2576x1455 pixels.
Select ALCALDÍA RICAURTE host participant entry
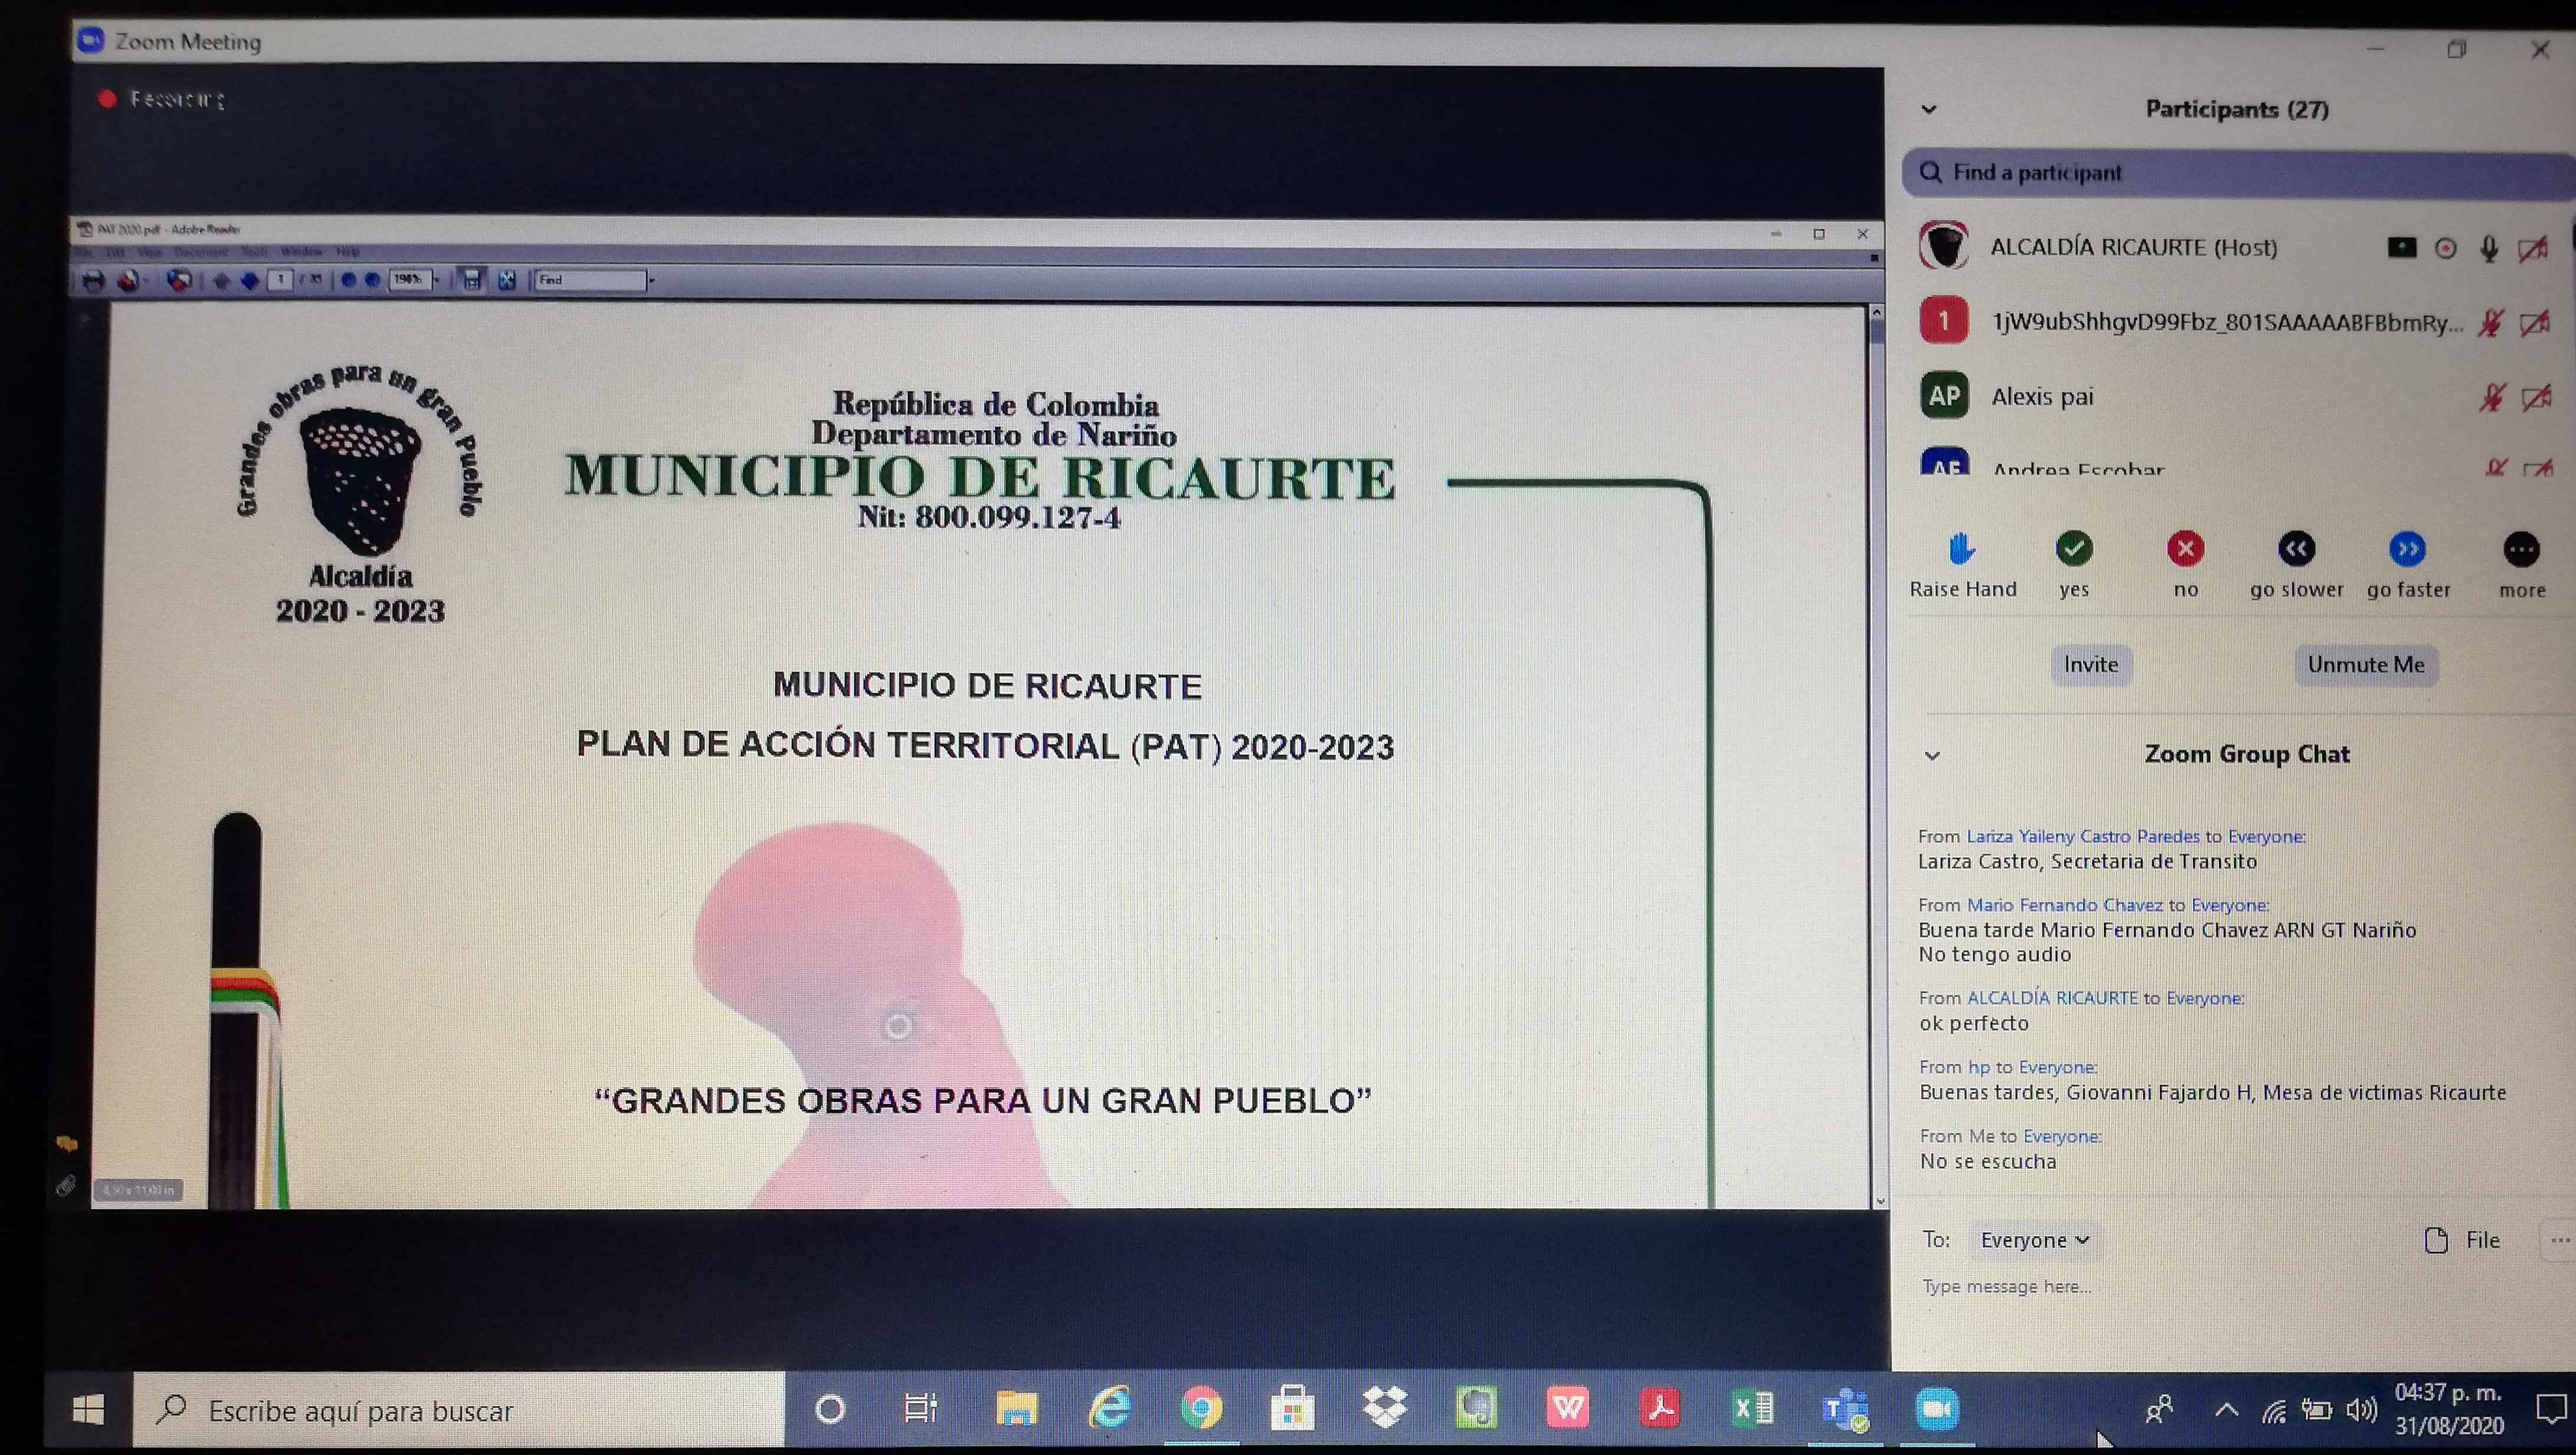click(2132, 248)
